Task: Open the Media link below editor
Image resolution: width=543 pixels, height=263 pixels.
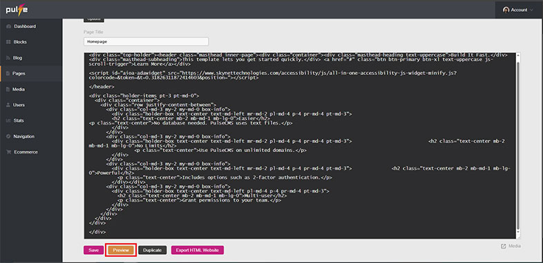Action: coord(514,246)
